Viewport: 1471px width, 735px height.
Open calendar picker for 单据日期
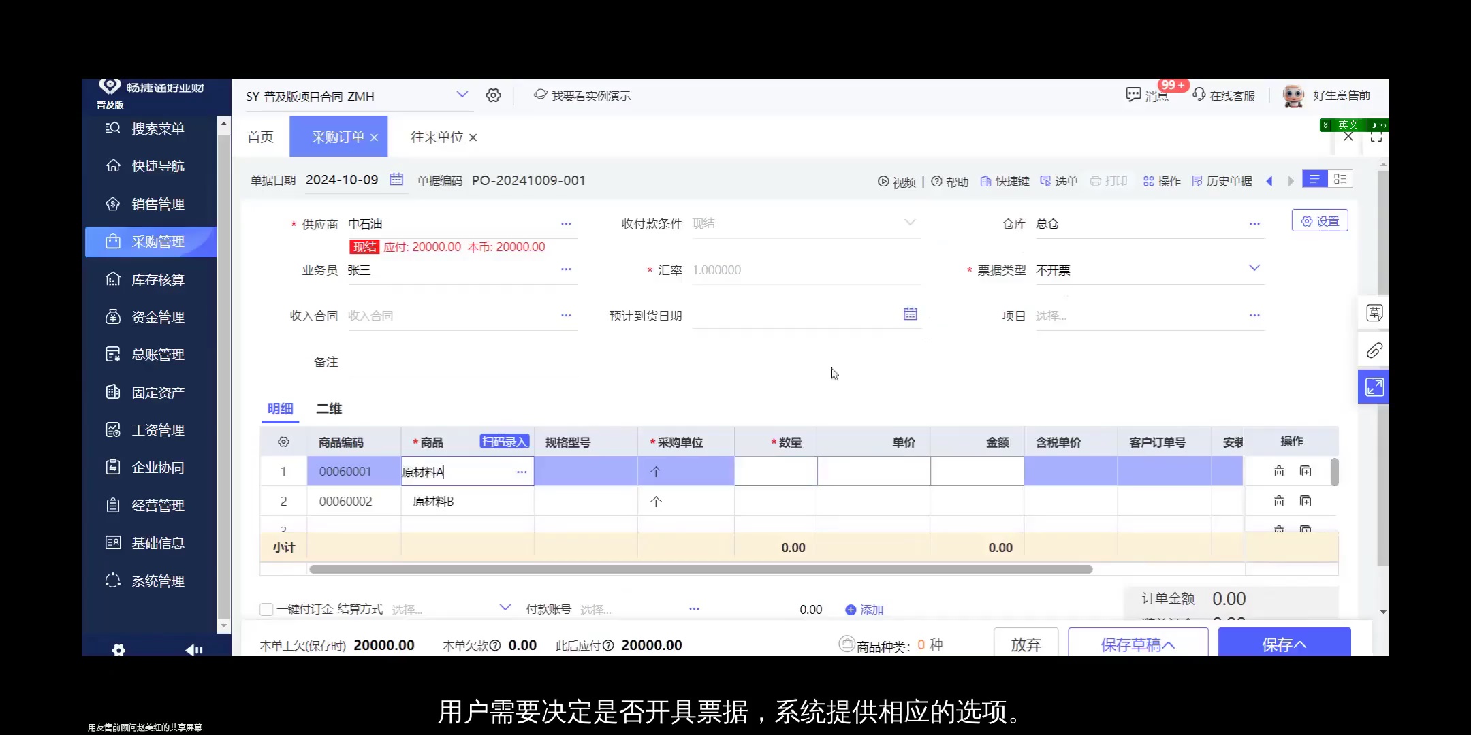(x=397, y=180)
